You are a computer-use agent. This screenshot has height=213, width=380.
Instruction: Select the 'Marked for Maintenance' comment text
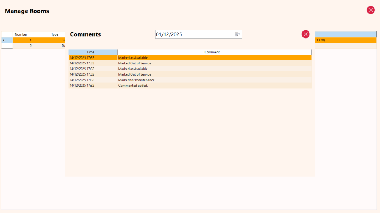click(x=136, y=80)
